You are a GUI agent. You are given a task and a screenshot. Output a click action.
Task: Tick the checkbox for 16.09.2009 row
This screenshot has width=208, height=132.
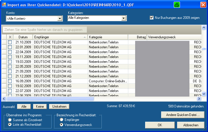click(10, 81)
